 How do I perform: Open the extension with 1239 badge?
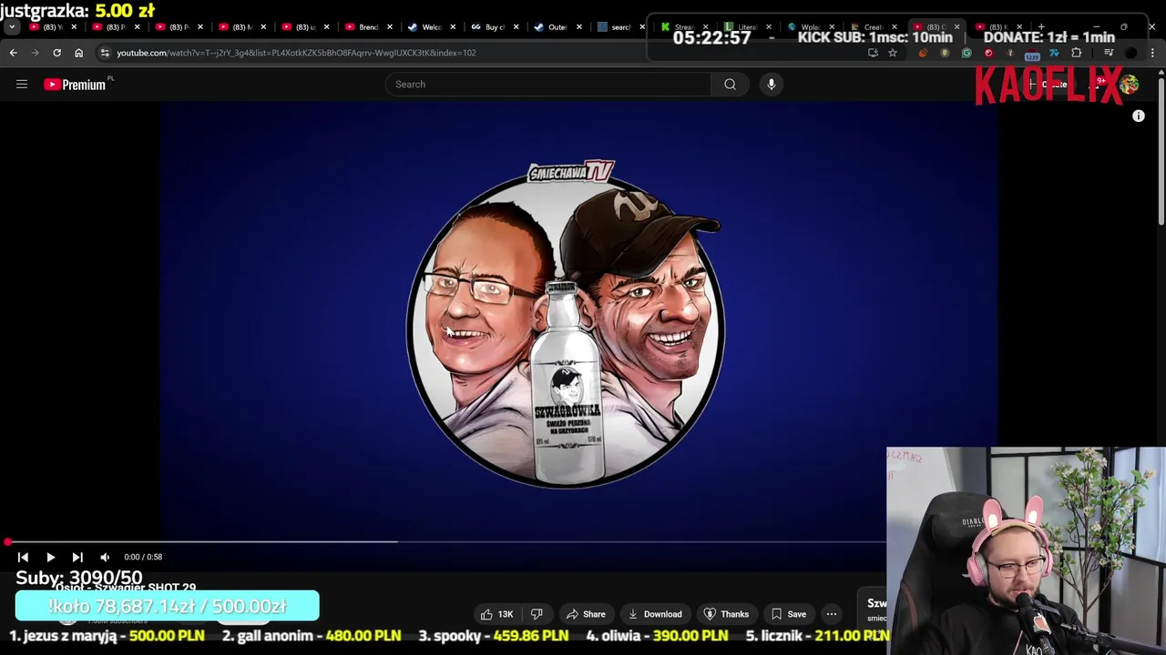click(x=1032, y=54)
